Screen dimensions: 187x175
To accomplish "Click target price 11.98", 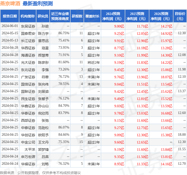I will (x=182, y=69).
